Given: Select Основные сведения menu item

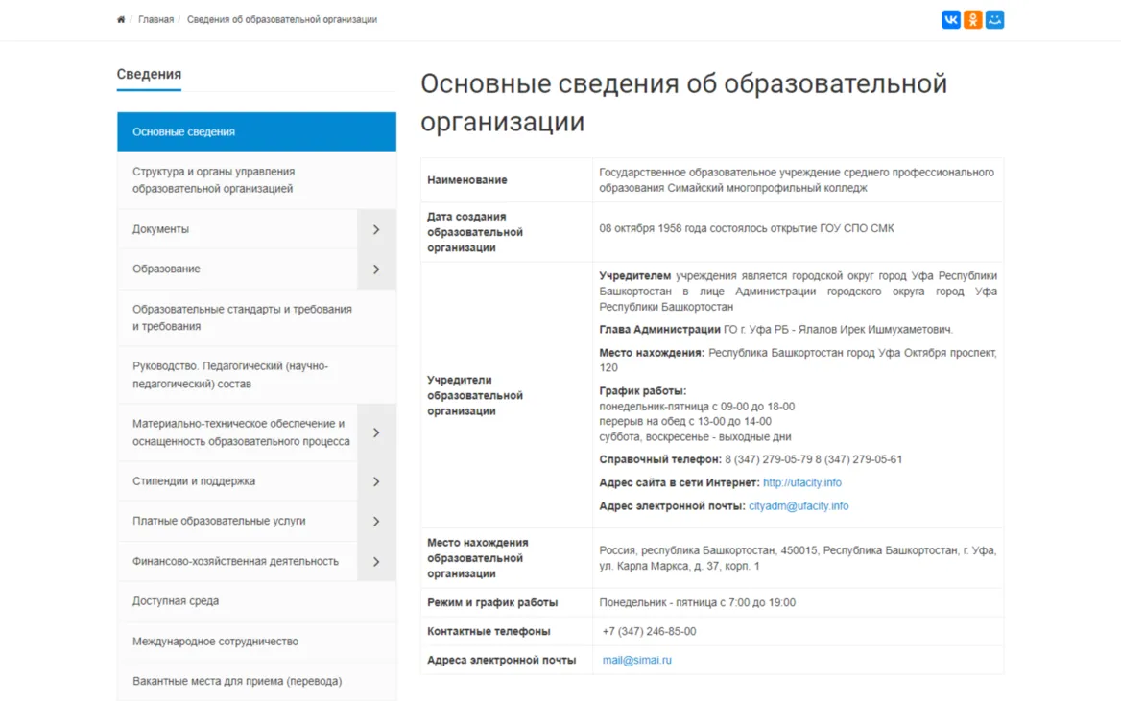Looking at the screenshot, I should coord(256,131).
